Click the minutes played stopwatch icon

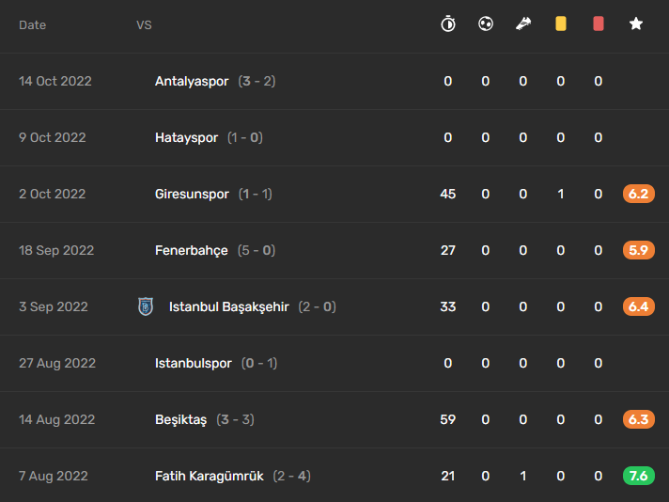448,24
